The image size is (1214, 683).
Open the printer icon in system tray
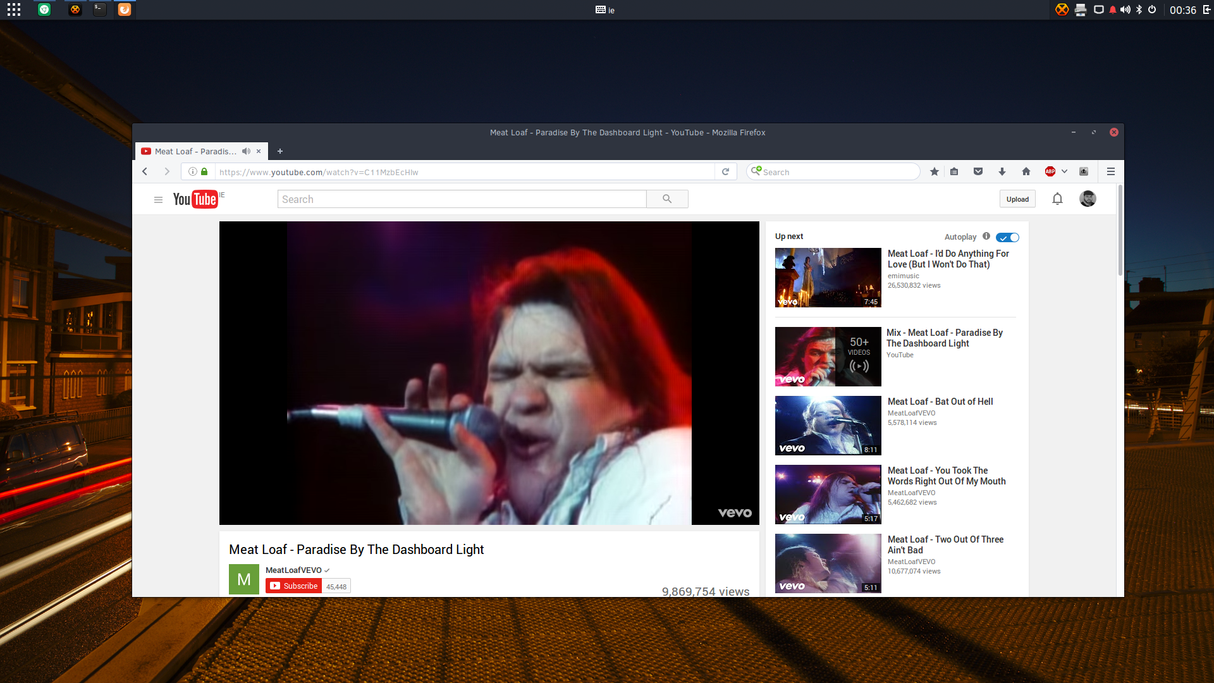[x=1081, y=9]
